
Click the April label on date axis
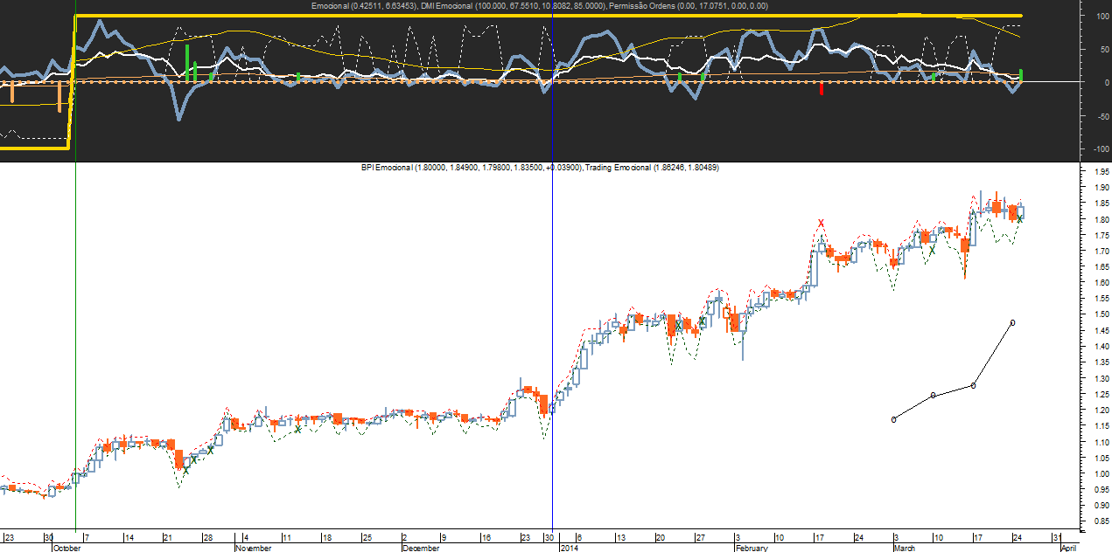click(1068, 548)
